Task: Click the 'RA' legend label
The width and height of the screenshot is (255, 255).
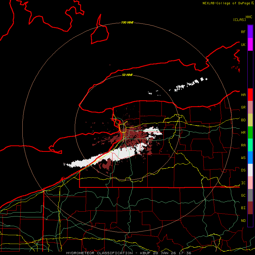Action: pos(243,145)
